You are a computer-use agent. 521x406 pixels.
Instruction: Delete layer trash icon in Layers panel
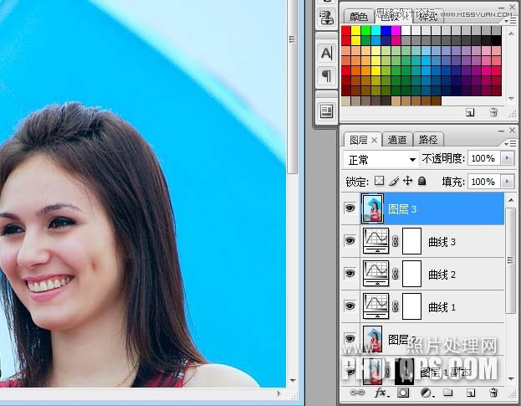pyautogui.click(x=493, y=393)
